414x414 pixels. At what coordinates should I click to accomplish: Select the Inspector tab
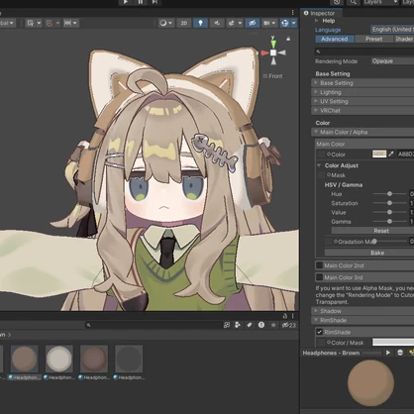coord(320,13)
